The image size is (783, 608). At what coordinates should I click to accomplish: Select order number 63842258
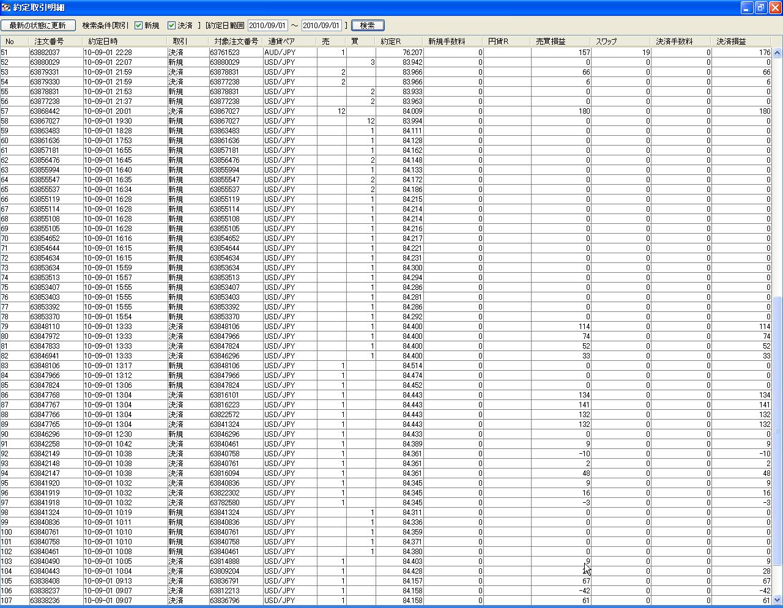pos(45,444)
